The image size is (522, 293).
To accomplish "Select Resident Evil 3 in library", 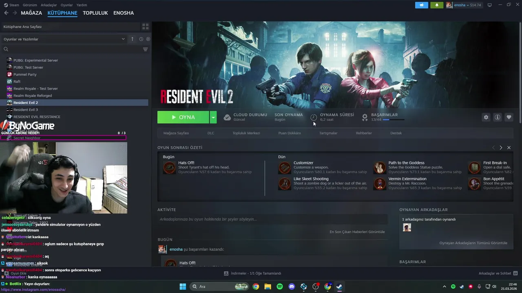I will coord(26,110).
